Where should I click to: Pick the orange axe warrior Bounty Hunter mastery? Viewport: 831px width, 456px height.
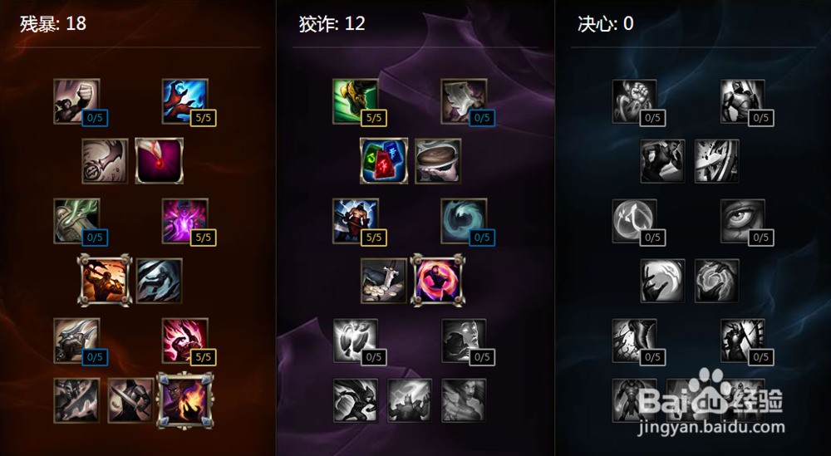104,280
